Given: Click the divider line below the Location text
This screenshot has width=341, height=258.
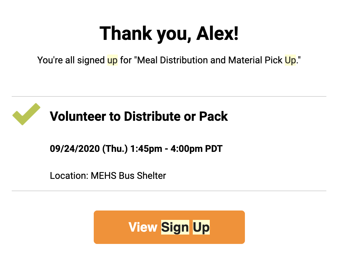Looking at the screenshot, I should coord(169,191).
